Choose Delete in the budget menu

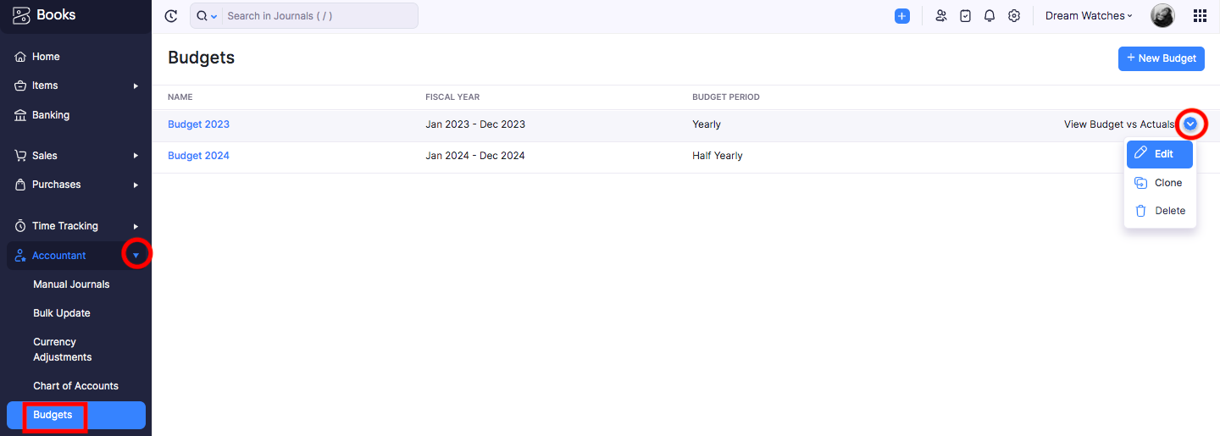point(1160,211)
